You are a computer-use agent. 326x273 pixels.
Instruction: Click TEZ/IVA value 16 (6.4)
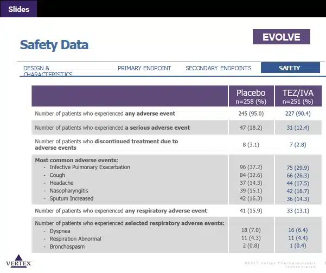pos(298,230)
